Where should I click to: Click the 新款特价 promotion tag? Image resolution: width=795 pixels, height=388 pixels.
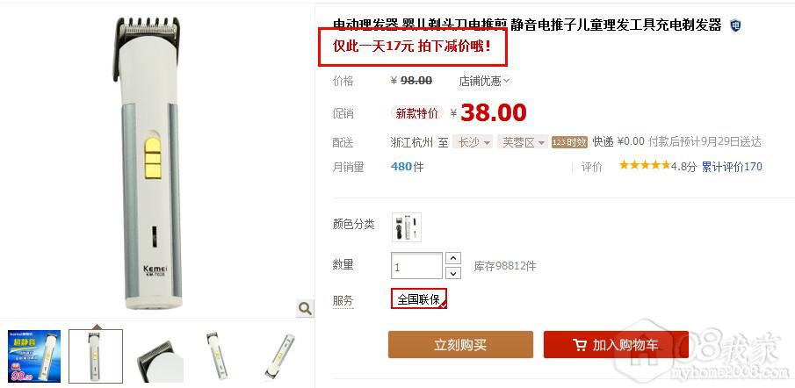point(416,113)
